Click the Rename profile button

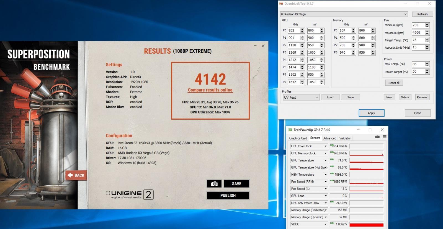click(x=422, y=97)
